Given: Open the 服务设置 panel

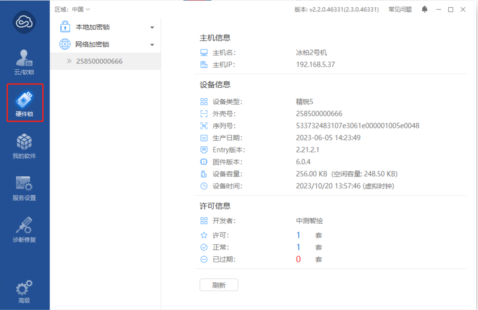Looking at the screenshot, I should click(x=24, y=187).
